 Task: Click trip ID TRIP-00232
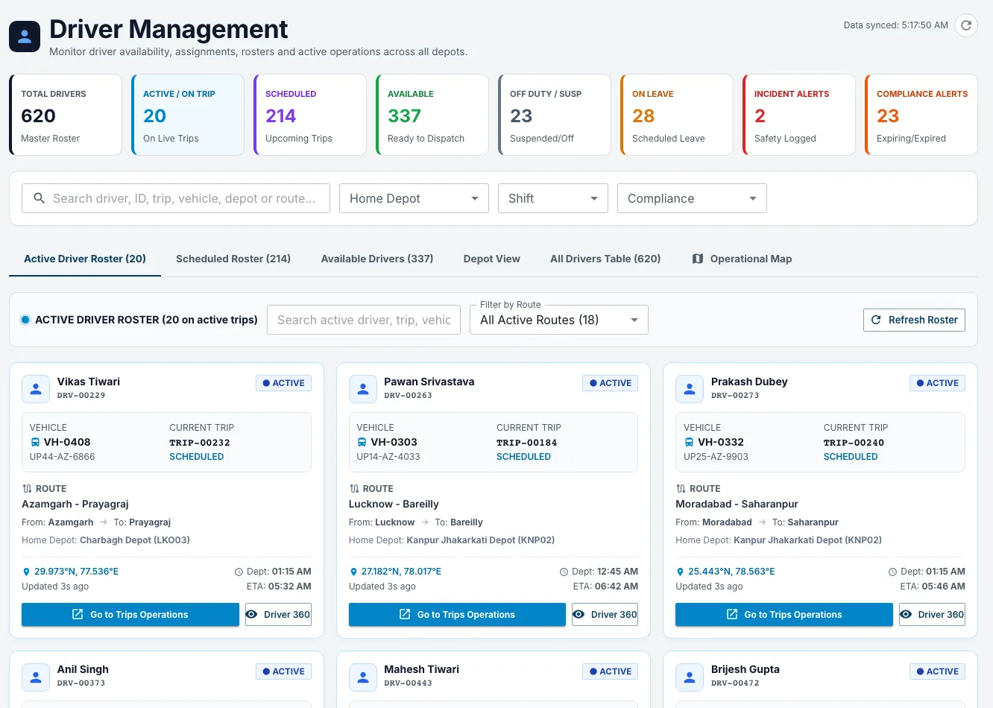[x=200, y=443]
